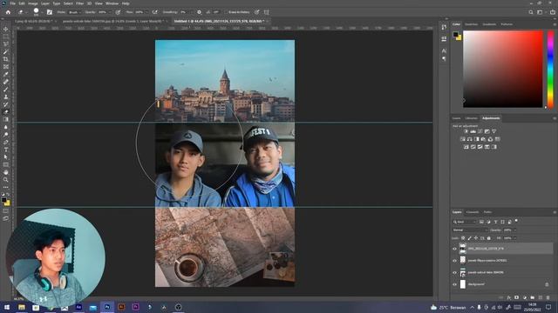Select the Lasso tool

[x=6, y=44]
